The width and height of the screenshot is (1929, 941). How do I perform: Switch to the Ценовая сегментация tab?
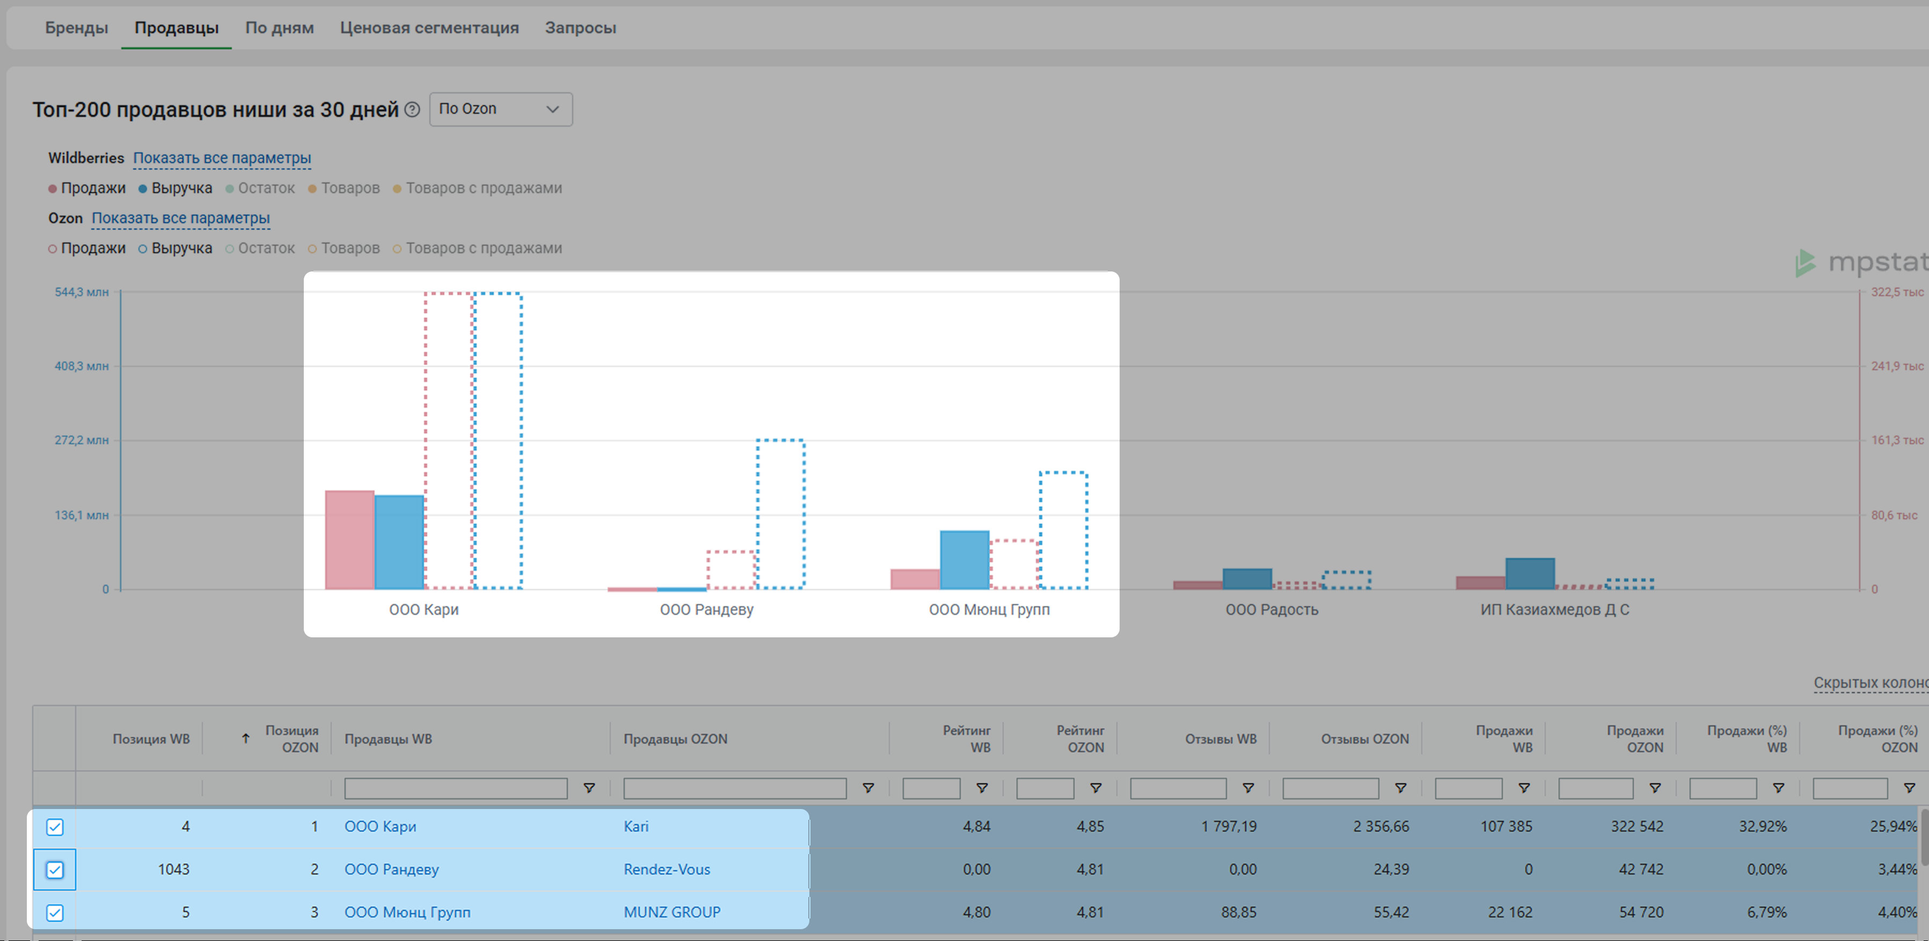429,28
